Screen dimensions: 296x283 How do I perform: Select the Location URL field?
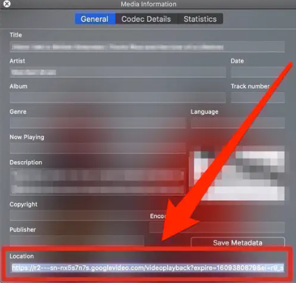pyautogui.click(x=148, y=268)
